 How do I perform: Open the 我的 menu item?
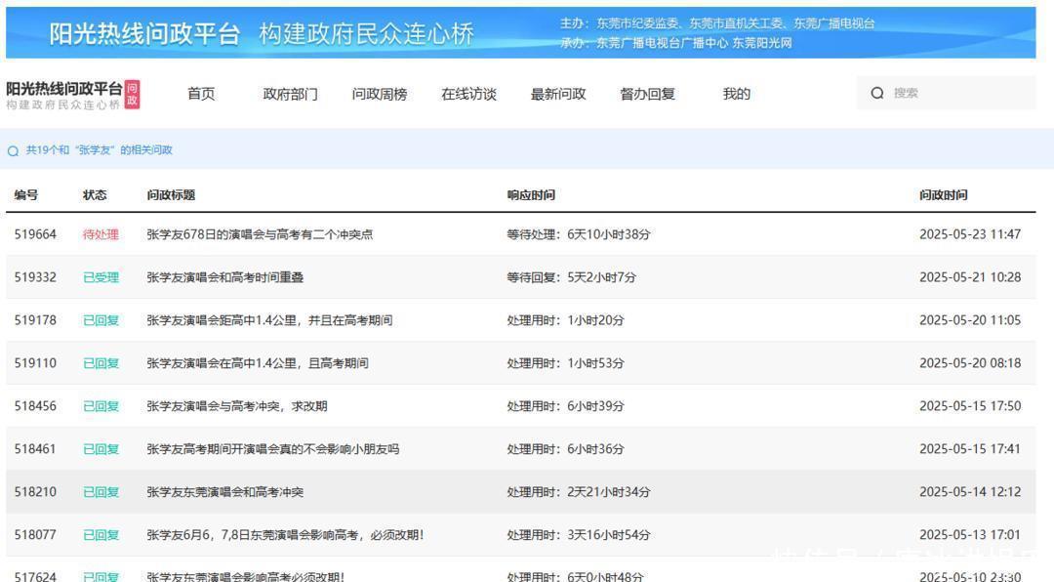(x=735, y=94)
